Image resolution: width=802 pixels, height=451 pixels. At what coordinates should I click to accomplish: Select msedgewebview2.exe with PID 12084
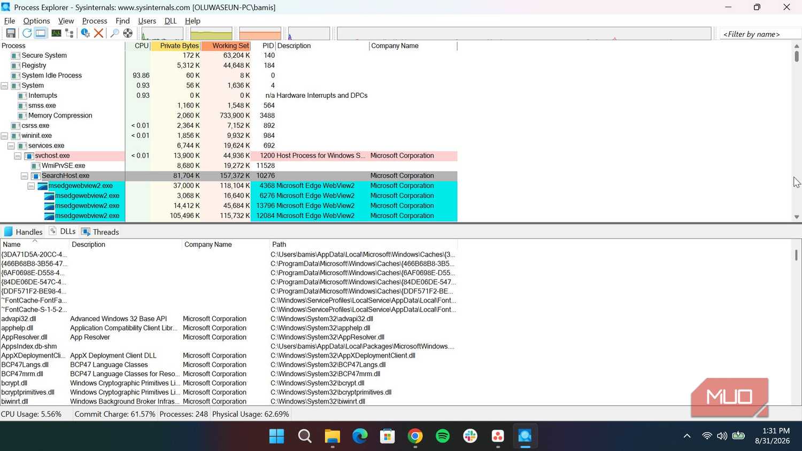(x=228, y=216)
